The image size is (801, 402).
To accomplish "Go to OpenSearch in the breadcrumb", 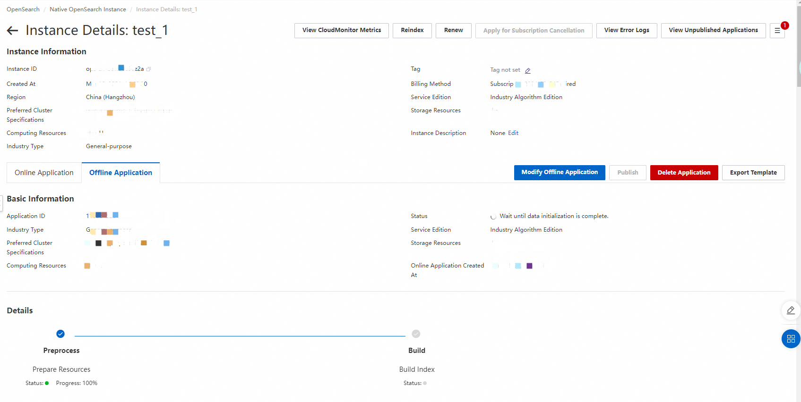I will (x=23, y=9).
